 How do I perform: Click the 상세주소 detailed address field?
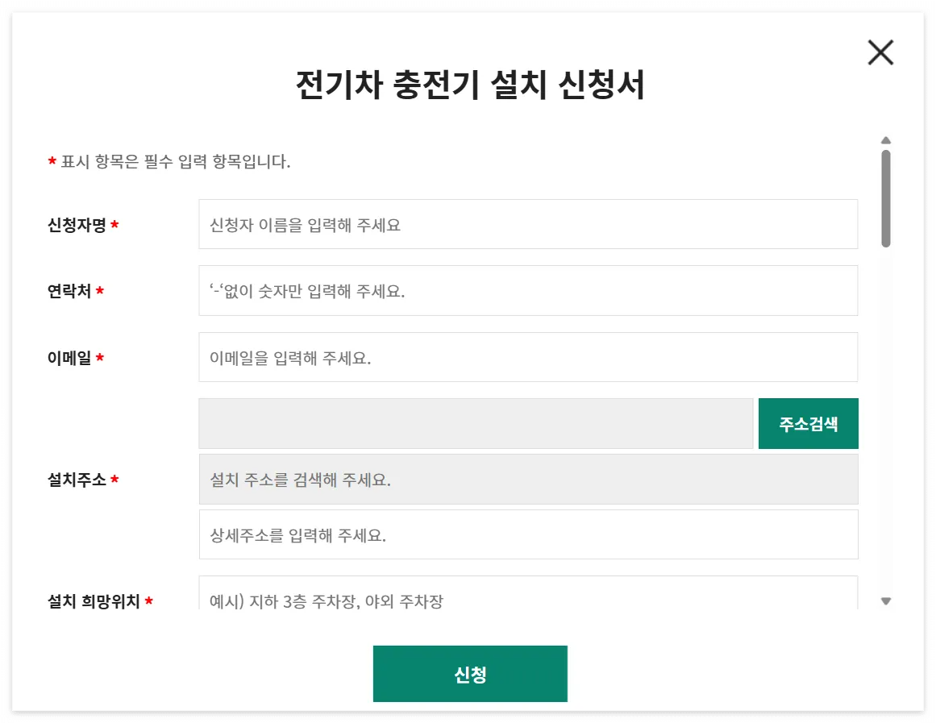coord(528,534)
